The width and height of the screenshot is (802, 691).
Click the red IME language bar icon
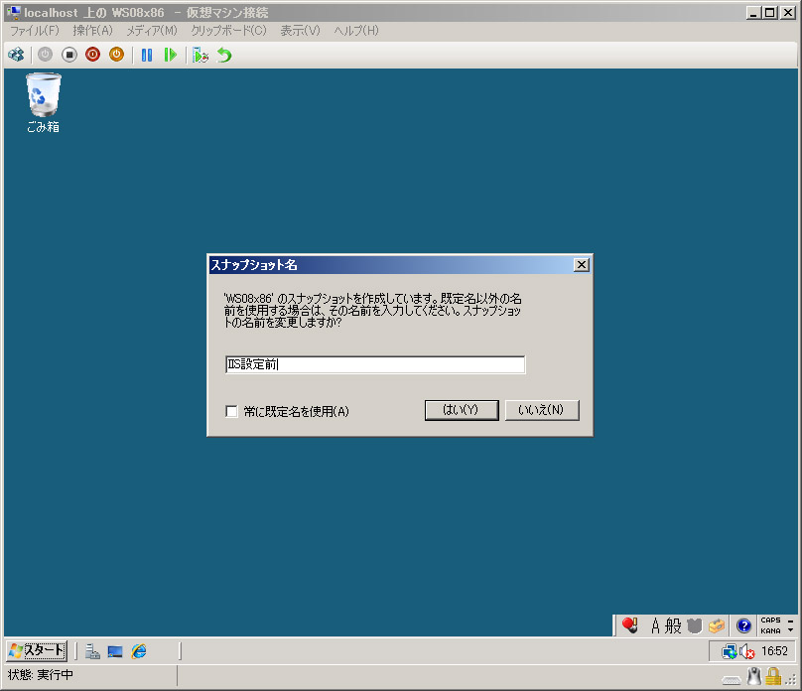coord(630,625)
